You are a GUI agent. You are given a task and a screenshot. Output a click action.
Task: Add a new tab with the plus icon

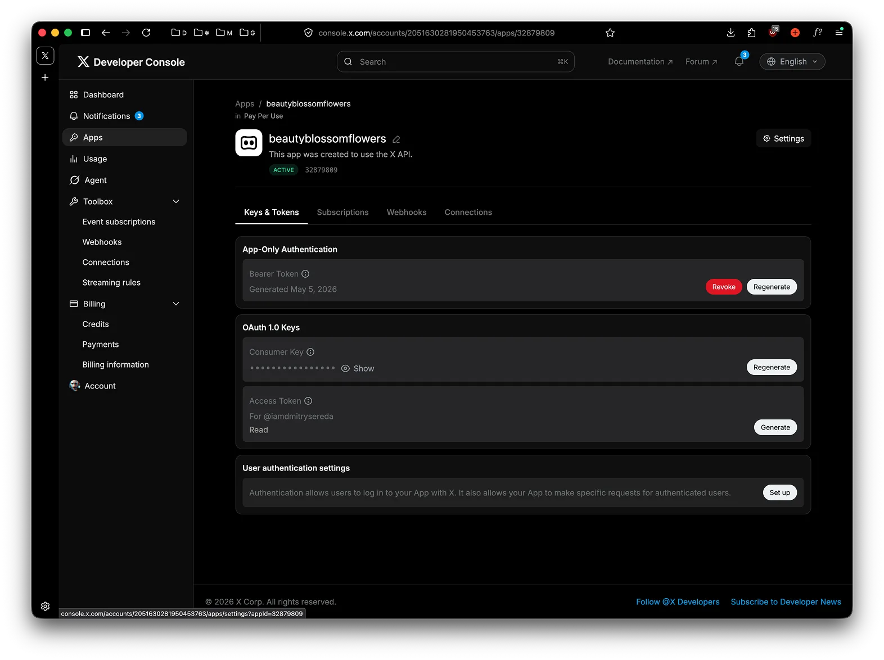click(45, 78)
